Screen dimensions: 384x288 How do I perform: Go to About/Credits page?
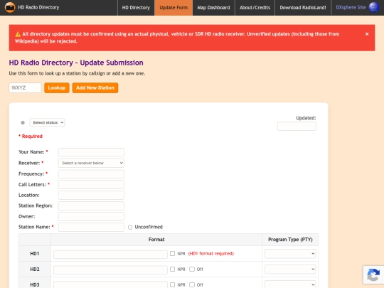click(x=255, y=8)
